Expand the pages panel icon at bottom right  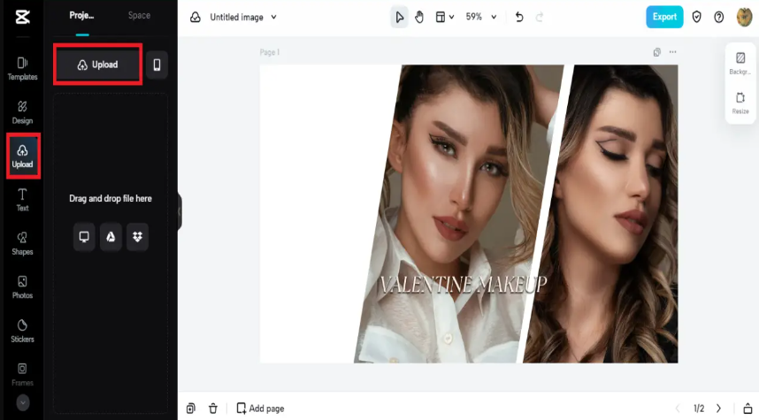point(747,409)
